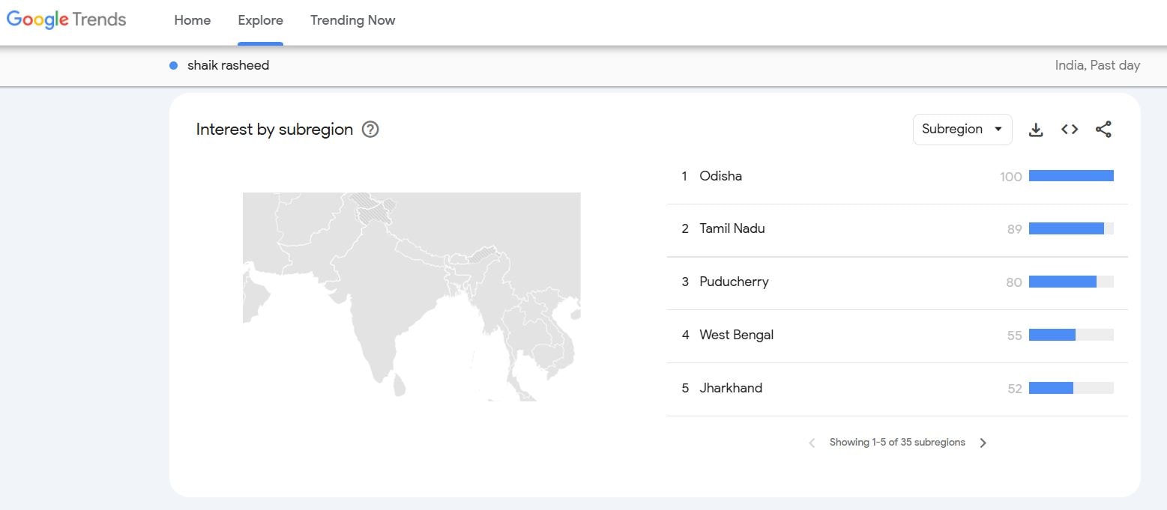Open the help icon beside Interest by subregion
The image size is (1167, 510).
tap(370, 130)
